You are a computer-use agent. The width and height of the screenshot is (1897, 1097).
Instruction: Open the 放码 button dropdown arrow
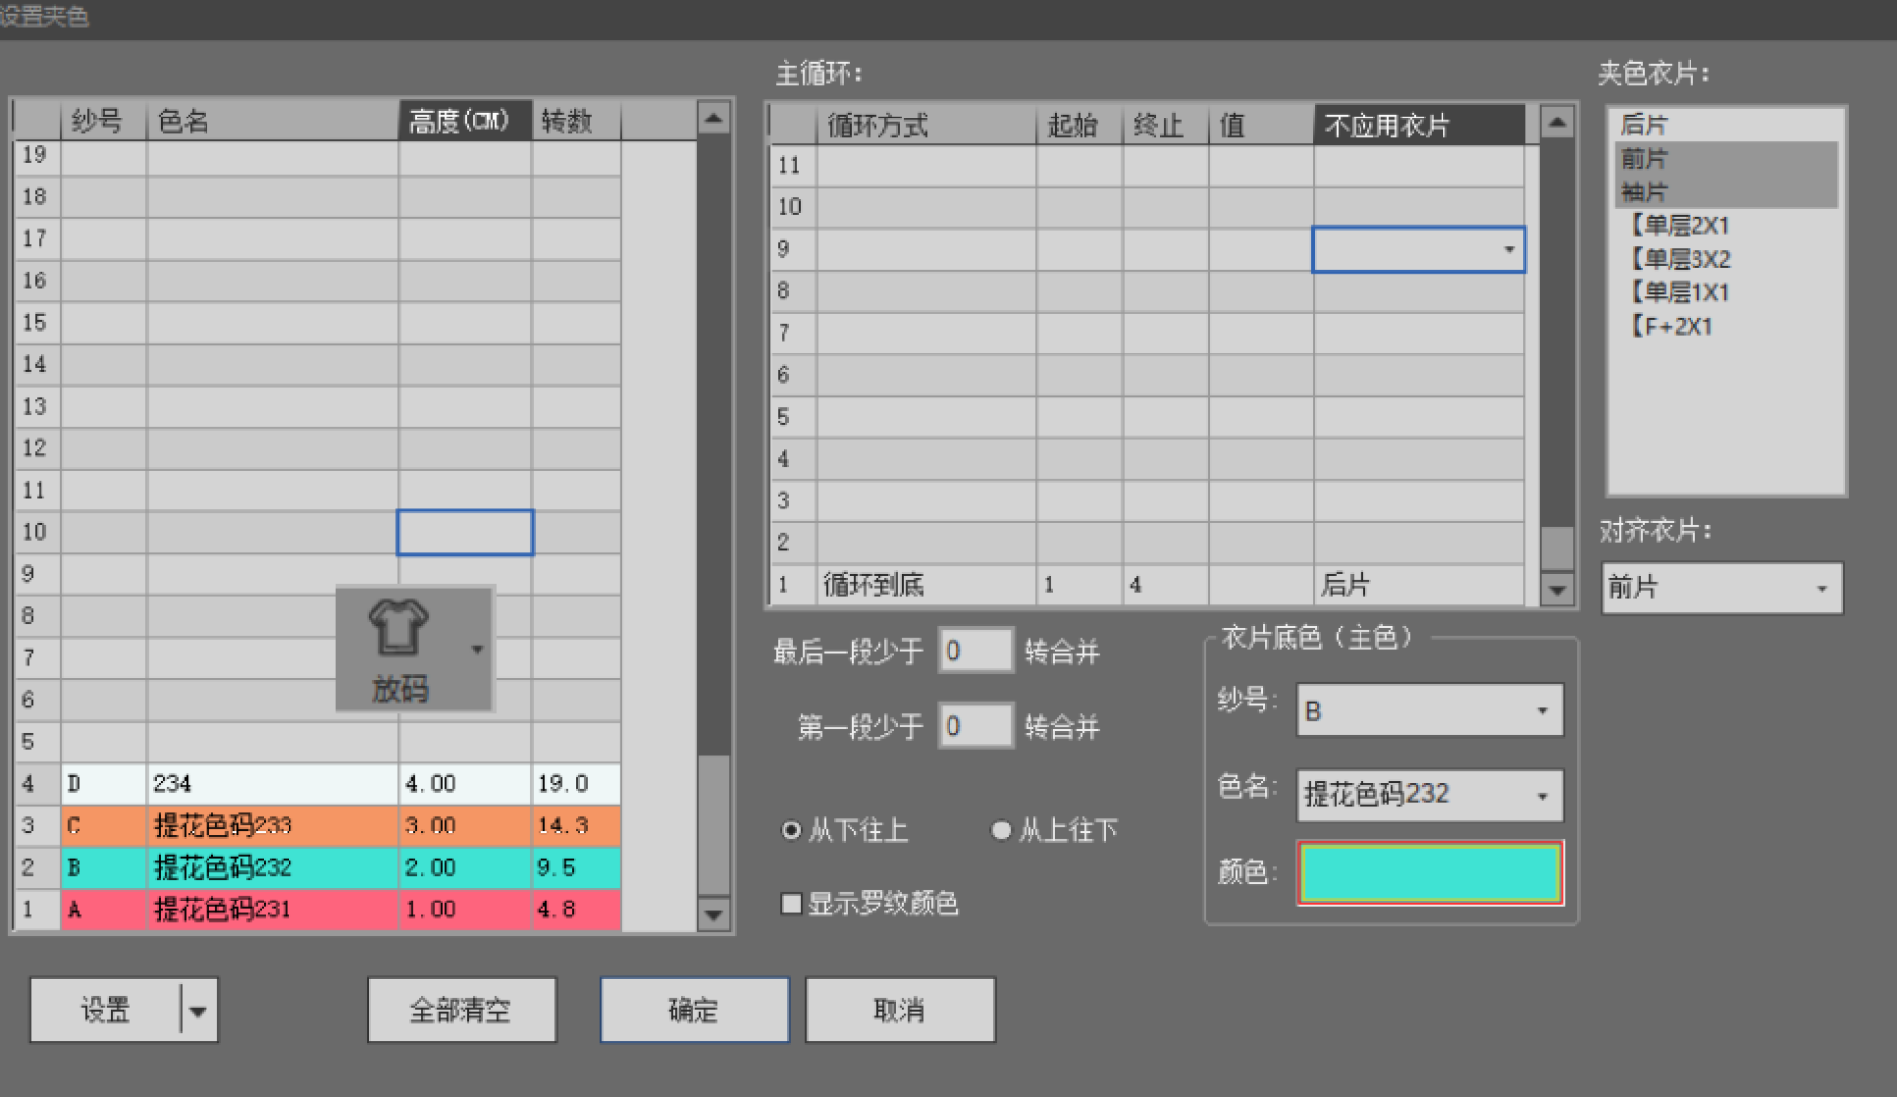click(x=477, y=649)
